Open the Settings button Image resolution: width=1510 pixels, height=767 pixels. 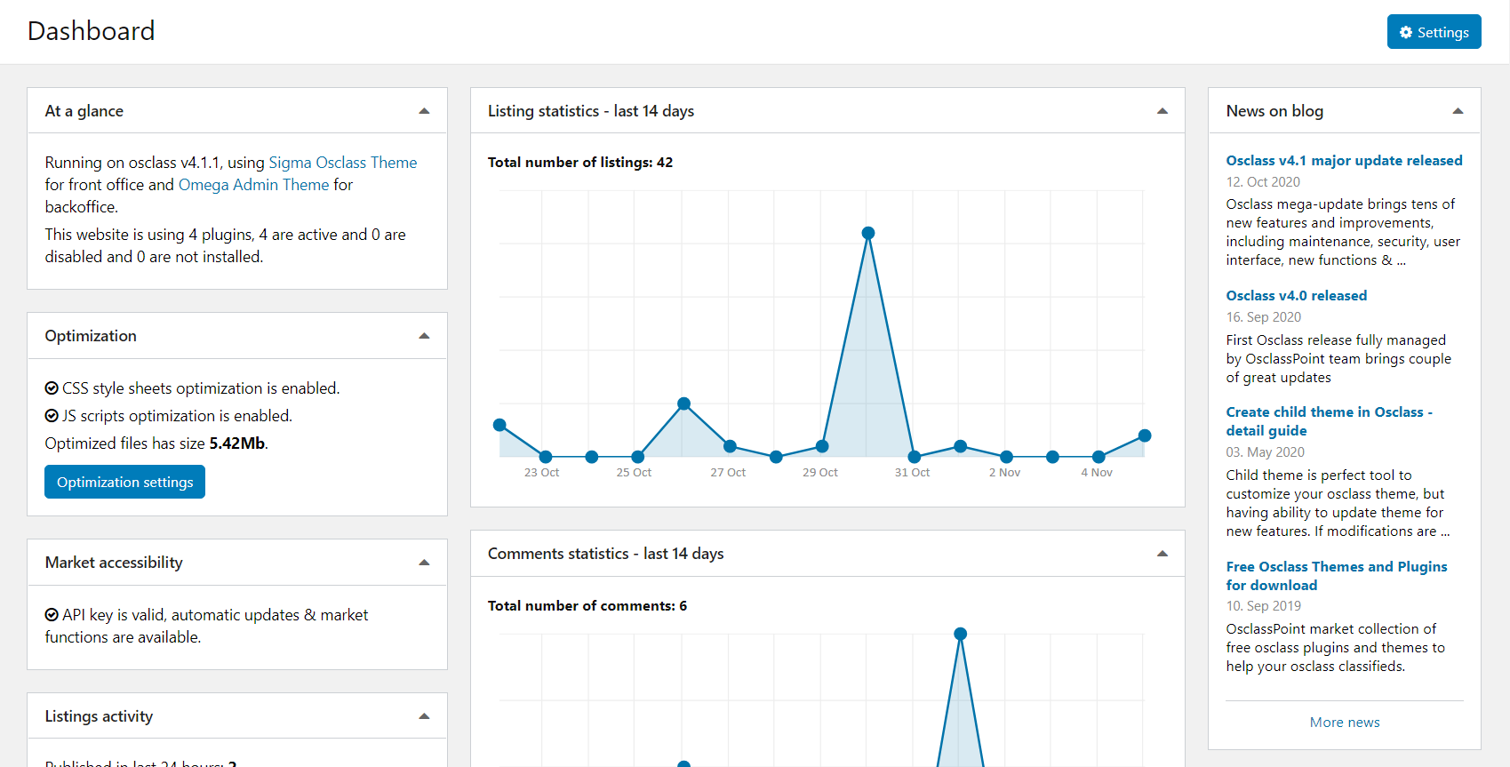1434,32
